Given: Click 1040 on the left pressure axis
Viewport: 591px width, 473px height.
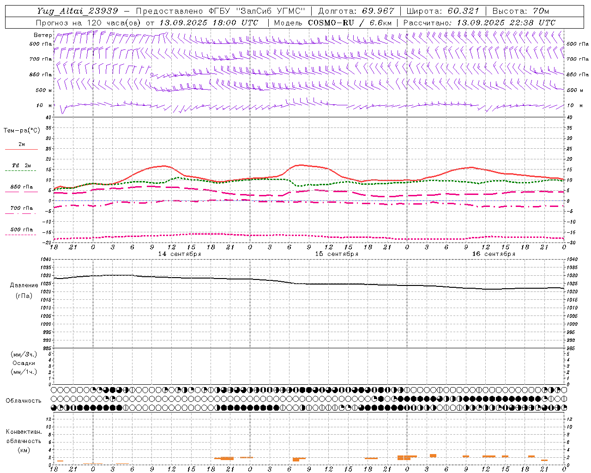Looking at the screenshot, I should 46,260.
